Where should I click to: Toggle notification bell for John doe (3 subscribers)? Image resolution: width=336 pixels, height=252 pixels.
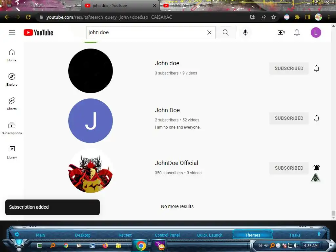pos(317,68)
